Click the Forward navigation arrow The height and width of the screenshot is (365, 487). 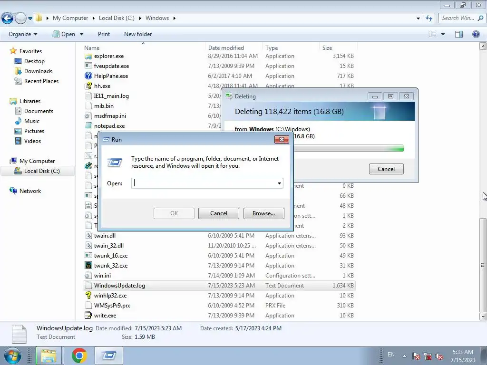20,19
